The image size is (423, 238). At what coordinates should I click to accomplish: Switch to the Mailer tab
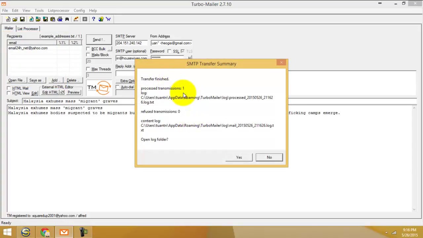click(9, 28)
